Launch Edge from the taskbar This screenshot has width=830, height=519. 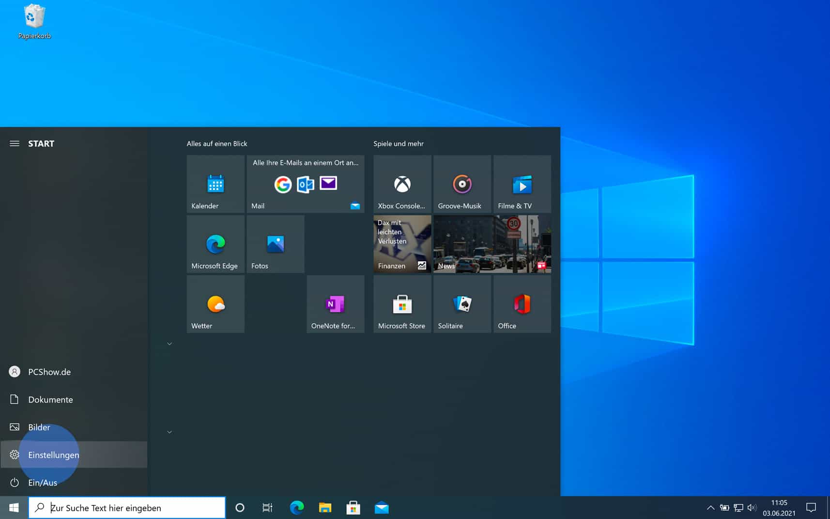[x=296, y=507]
